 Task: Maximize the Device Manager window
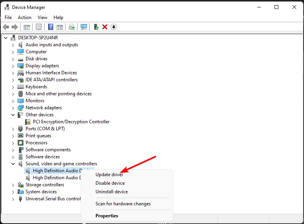pyautogui.click(x=276, y=7)
